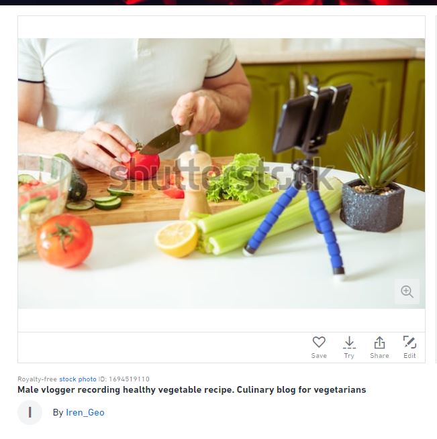Open the Edit pencil icon

409,342
